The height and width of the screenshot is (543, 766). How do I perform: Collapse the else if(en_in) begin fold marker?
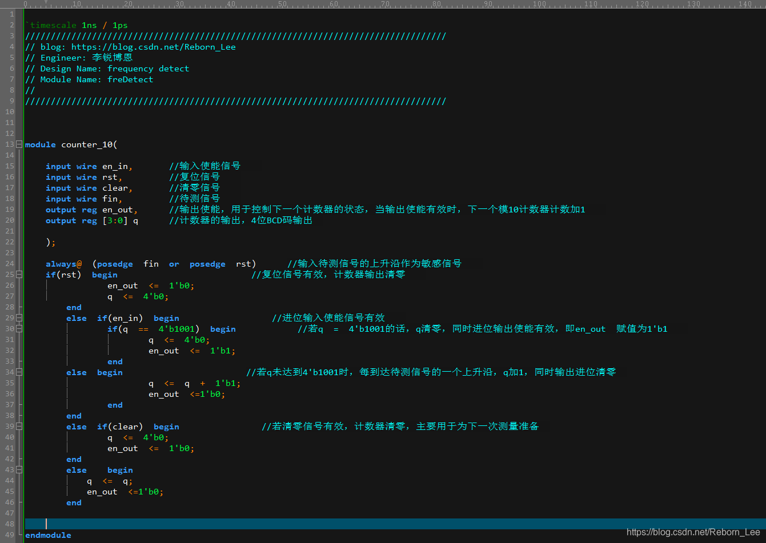pos(19,318)
